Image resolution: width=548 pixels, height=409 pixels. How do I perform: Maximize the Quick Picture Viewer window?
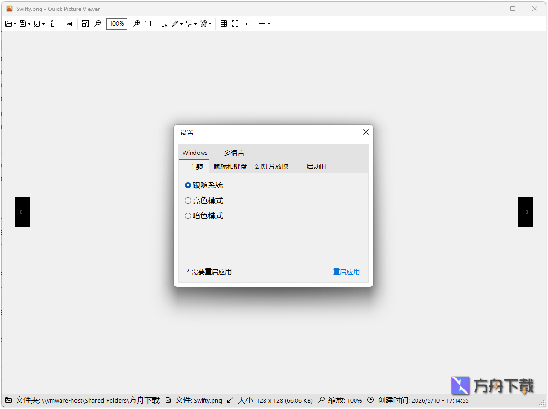(513, 9)
